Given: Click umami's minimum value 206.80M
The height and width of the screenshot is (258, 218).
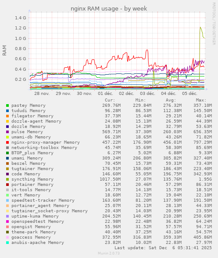Looking at the screenshot, I should tap(142, 158).
